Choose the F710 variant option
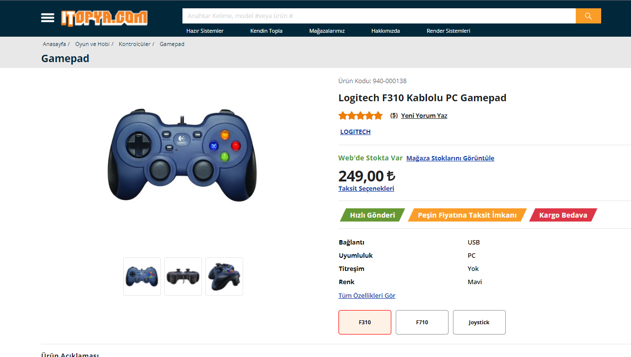This screenshot has width=631, height=357. tap(422, 322)
